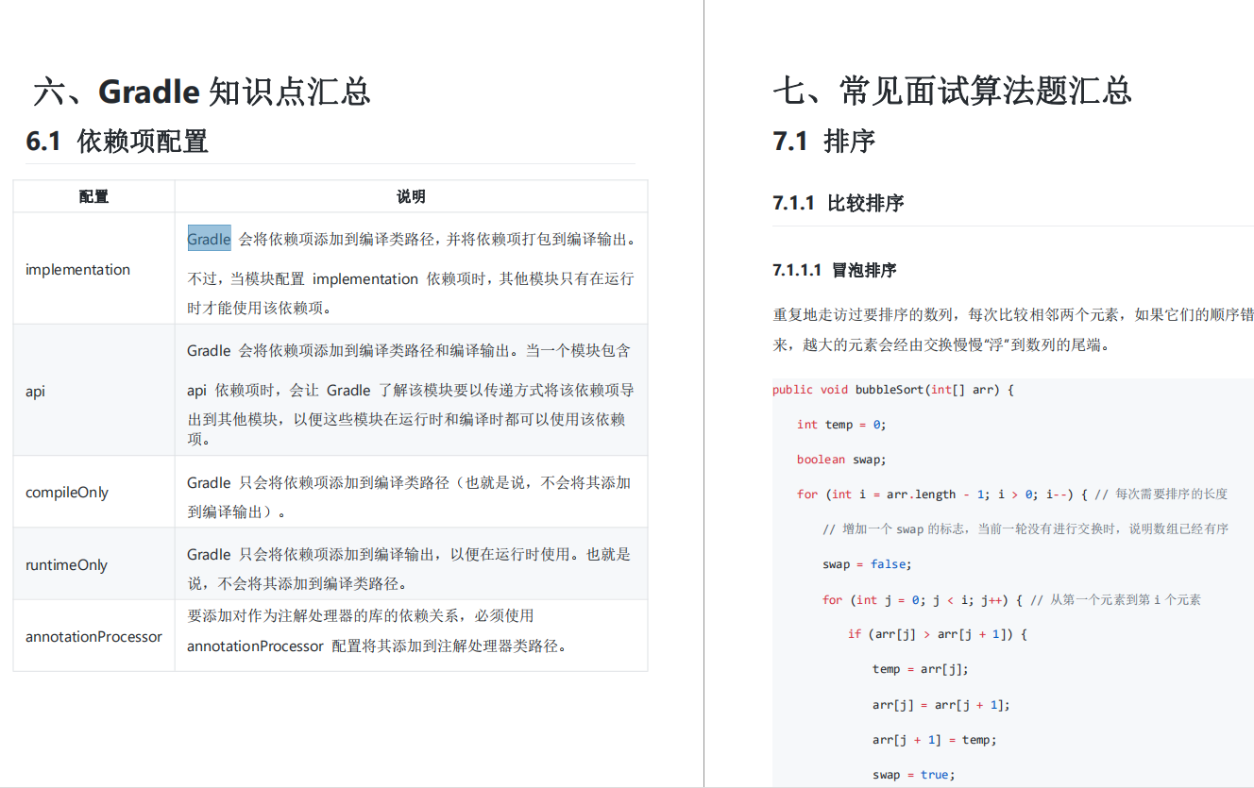Click the api description line beginning "Gradle 会将依赖项添加到编译类路径和编译输出"

(409, 350)
